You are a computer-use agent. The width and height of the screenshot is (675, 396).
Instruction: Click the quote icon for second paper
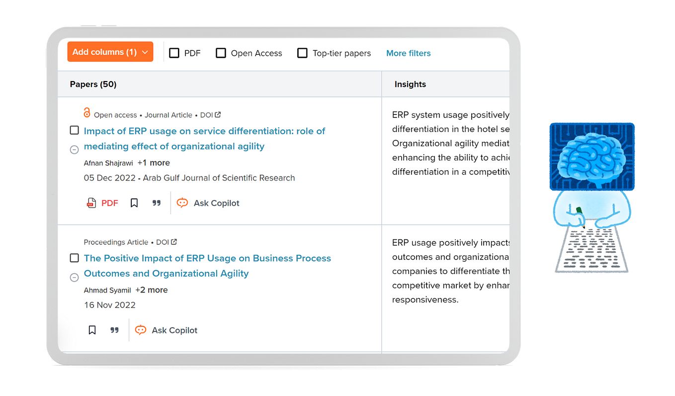click(115, 330)
